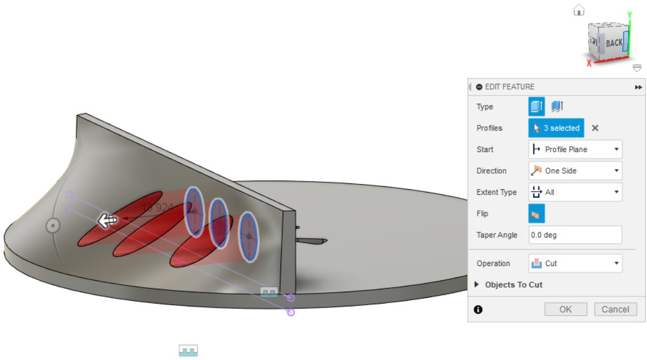Collapse the Edit Feature panel with minus icon

click(x=479, y=87)
